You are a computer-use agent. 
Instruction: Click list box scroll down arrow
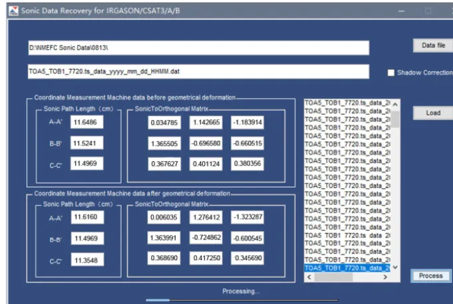click(x=395, y=267)
